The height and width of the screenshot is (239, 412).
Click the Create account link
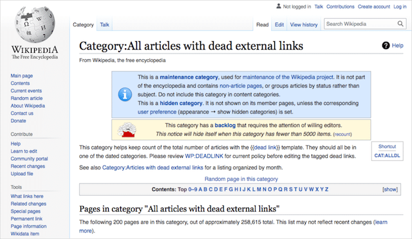(x=374, y=6)
